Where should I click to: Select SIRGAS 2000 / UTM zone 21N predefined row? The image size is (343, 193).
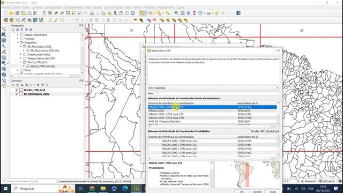click(212, 141)
